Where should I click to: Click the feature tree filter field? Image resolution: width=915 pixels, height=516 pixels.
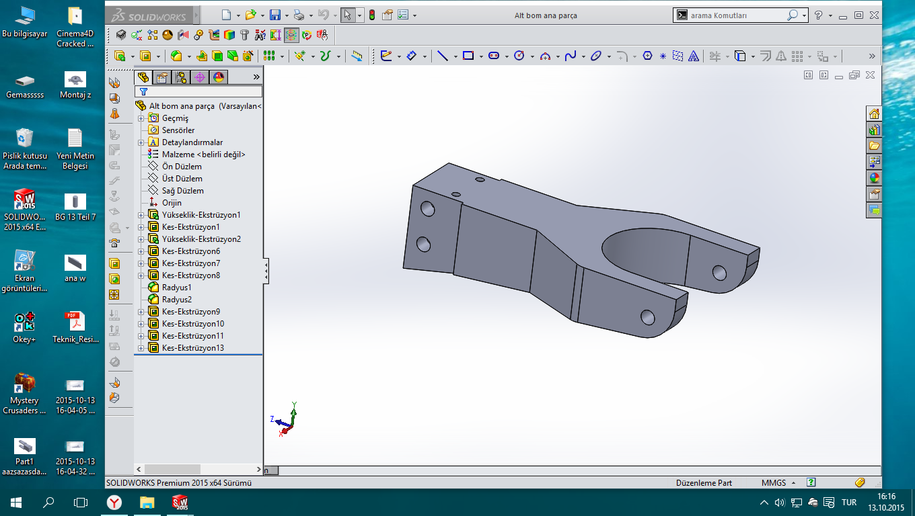click(198, 91)
